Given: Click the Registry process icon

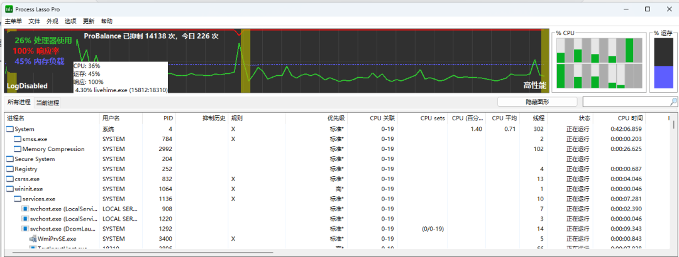Looking at the screenshot, I should pos(10,169).
